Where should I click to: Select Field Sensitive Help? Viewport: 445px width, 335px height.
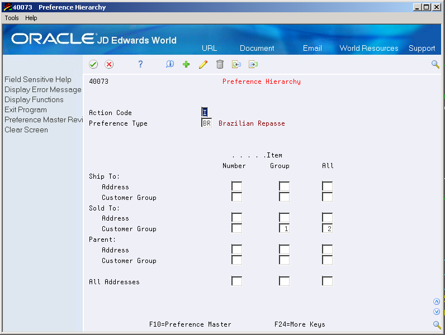[x=38, y=79]
